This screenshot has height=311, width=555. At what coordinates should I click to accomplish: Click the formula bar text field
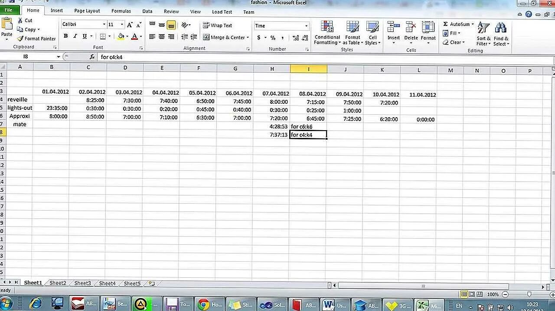(325, 57)
